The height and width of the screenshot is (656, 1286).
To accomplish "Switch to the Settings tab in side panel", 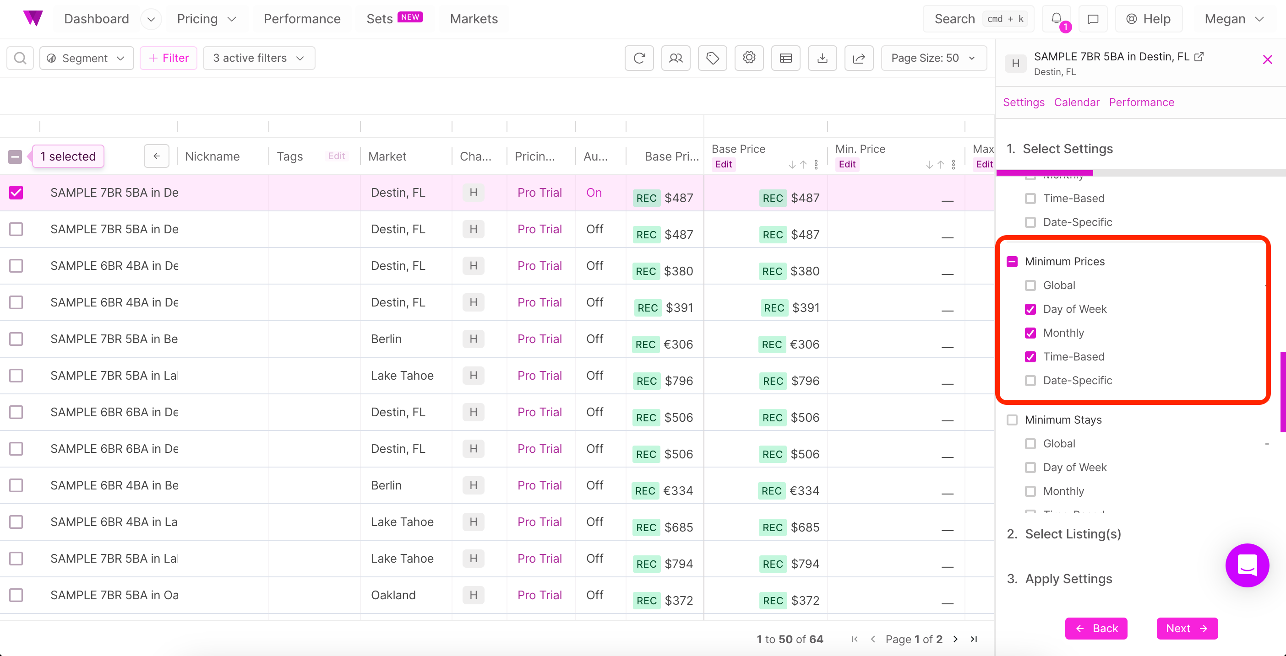I will [x=1024, y=102].
